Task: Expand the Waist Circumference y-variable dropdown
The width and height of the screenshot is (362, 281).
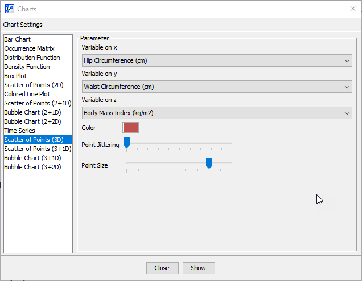Action: 216,87
